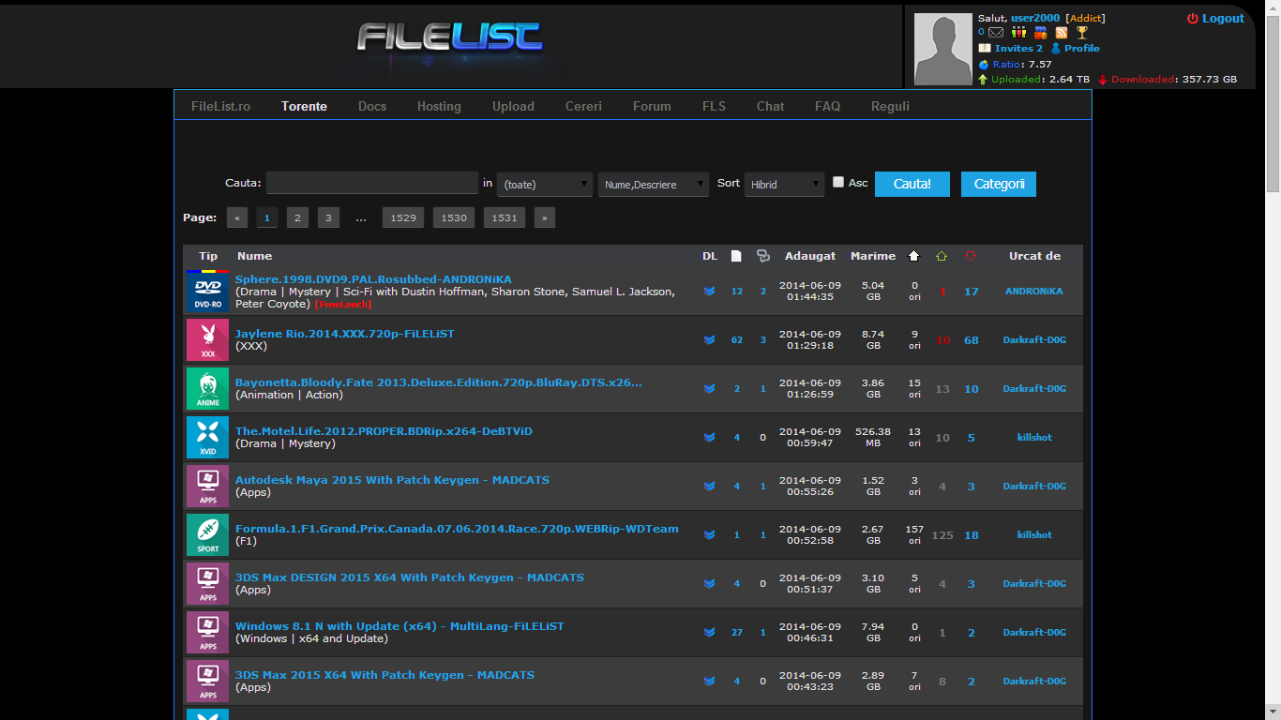Enable the Asc sorting checkbox
This screenshot has width=1281, height=720.
(837, 182)
